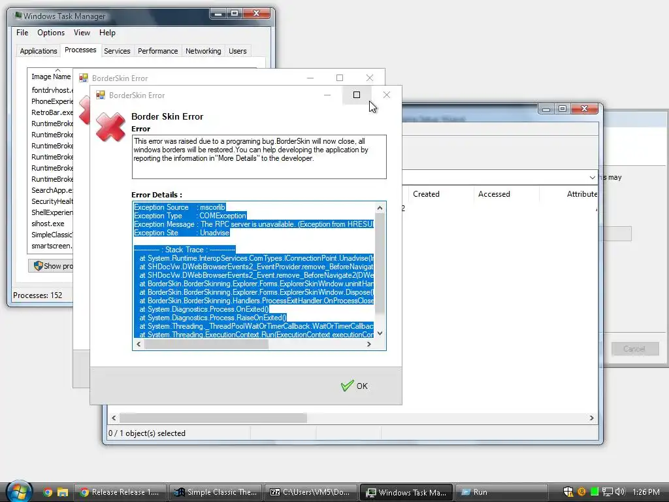This screenshot has width=669, height=502.
Task: Open the Performance tab
Action: pos(157,51)
